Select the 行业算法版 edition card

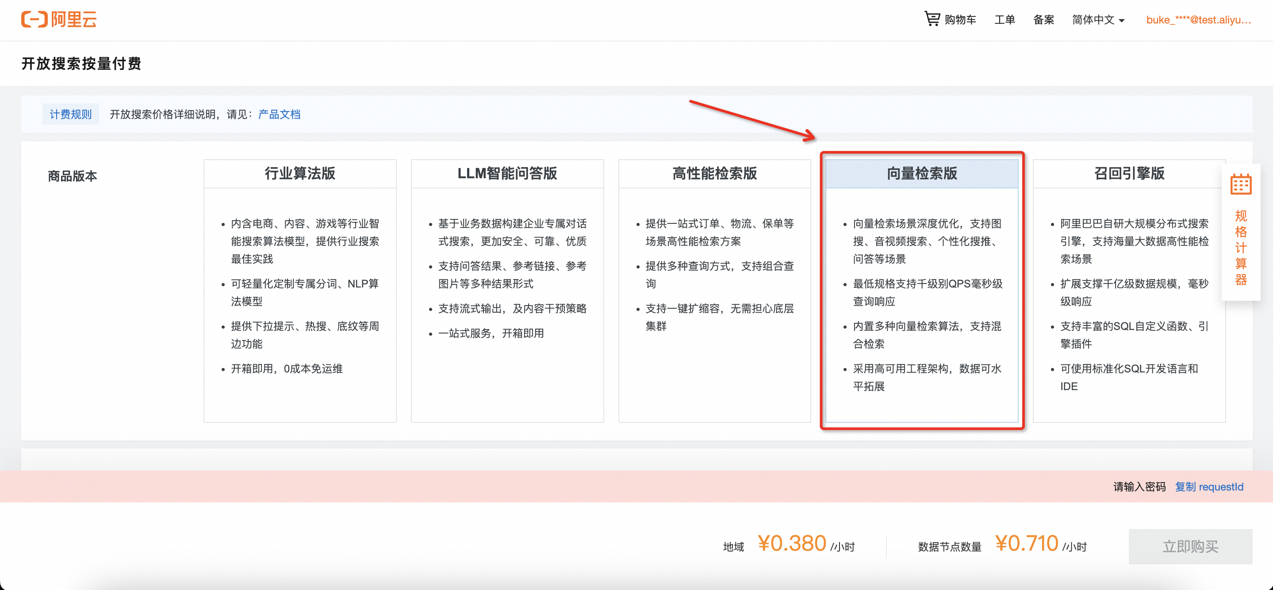click(x=300, y=291)
